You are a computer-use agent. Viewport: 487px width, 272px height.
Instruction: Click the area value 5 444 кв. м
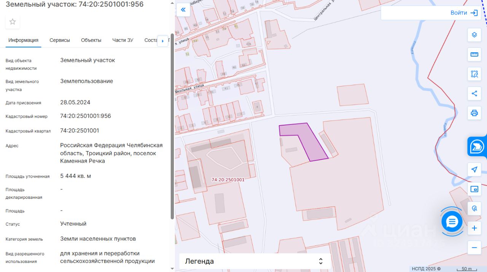click(75, 176)
